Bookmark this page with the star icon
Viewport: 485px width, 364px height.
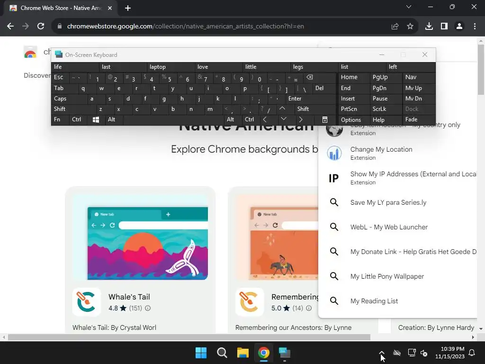[410, 27]
